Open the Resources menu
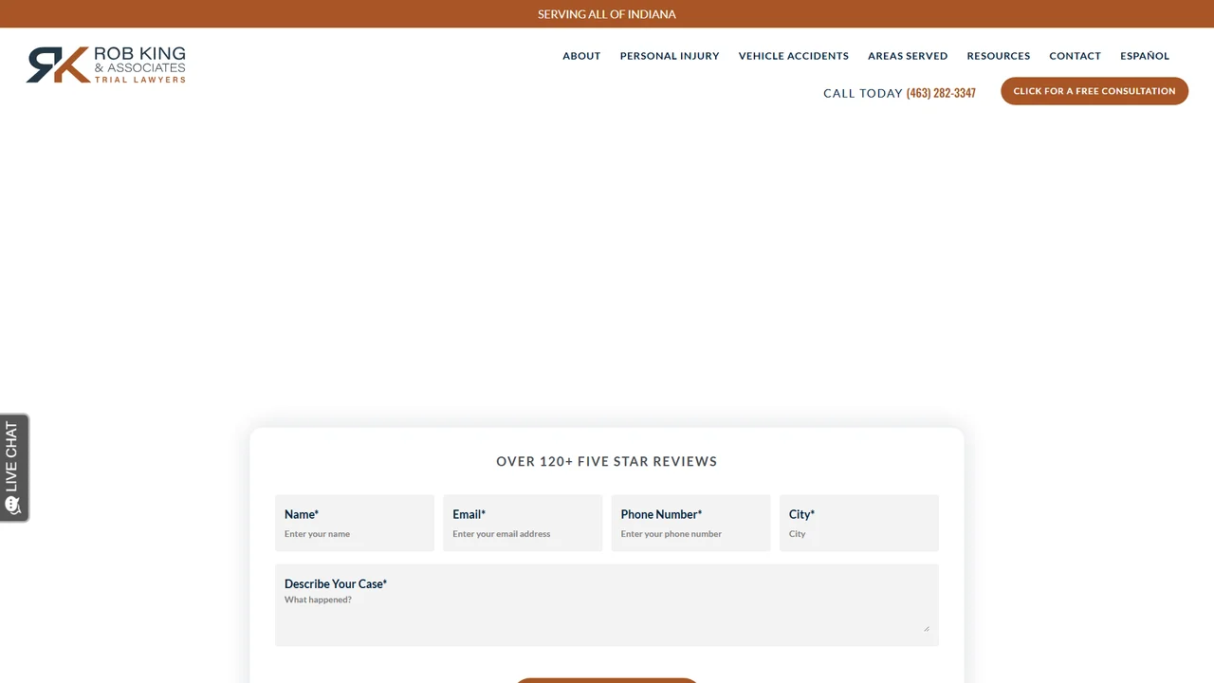Screen dimensions: 1214x683 pos(999,56)
